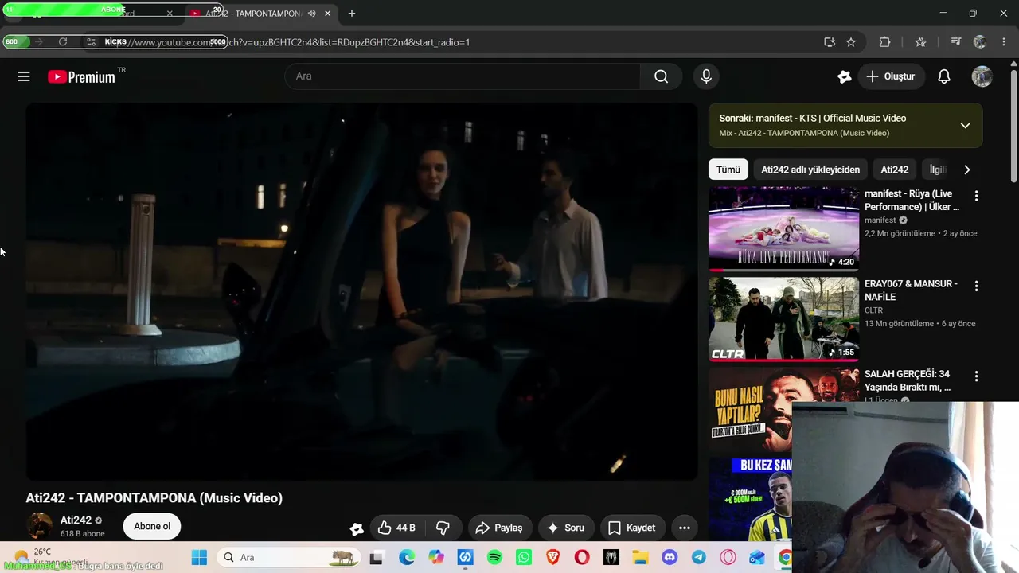Click the Kaydet save button
Image resolution: width=1019 pixels, height=573 pixels.
(632, 528)
